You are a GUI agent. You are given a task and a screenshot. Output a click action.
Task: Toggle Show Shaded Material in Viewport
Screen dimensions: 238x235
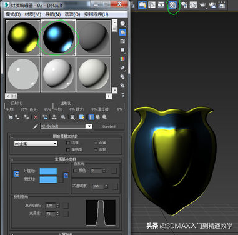click(x=82, y=117)
